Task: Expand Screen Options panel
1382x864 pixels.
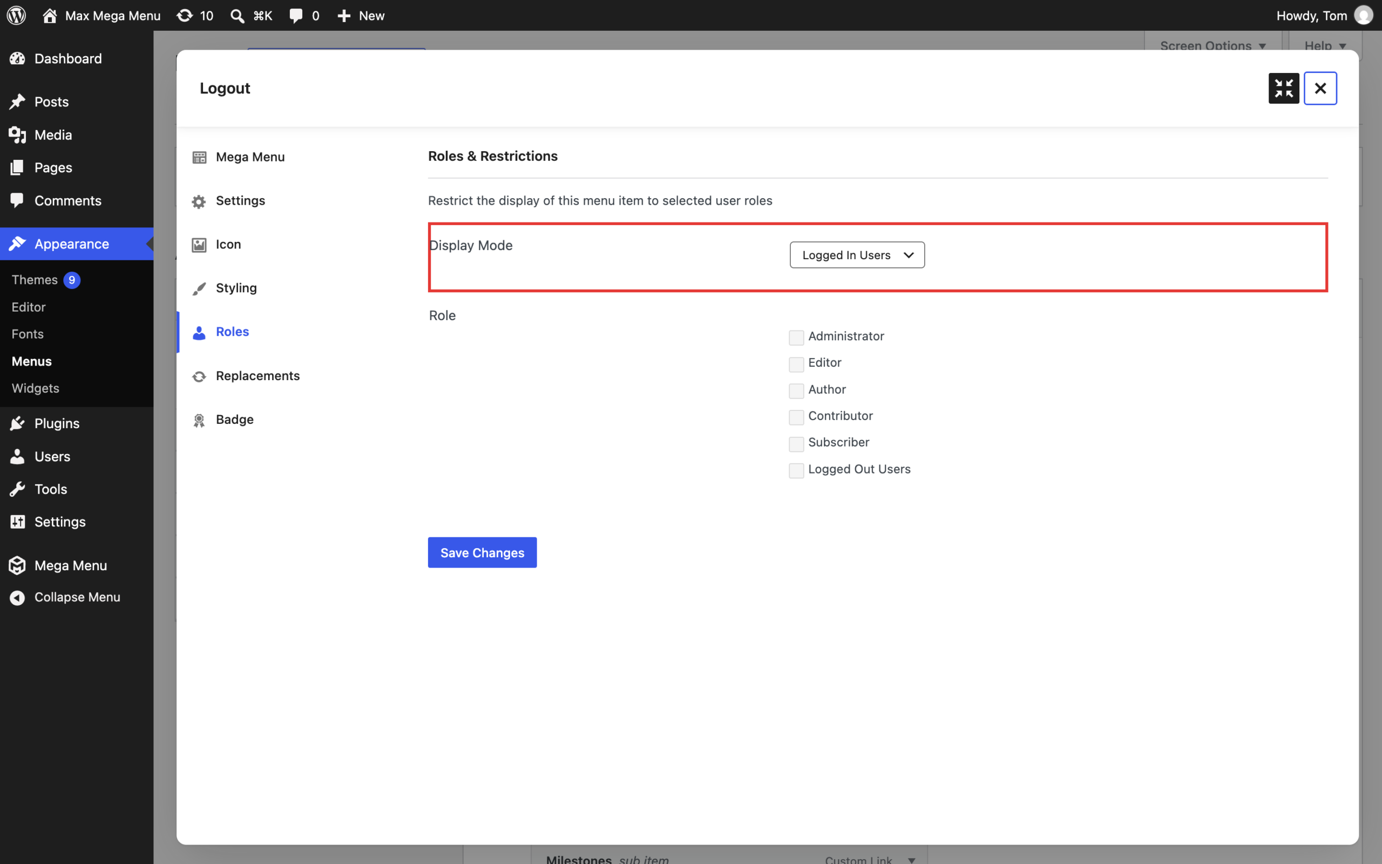Action: (x=1213, y=46)
